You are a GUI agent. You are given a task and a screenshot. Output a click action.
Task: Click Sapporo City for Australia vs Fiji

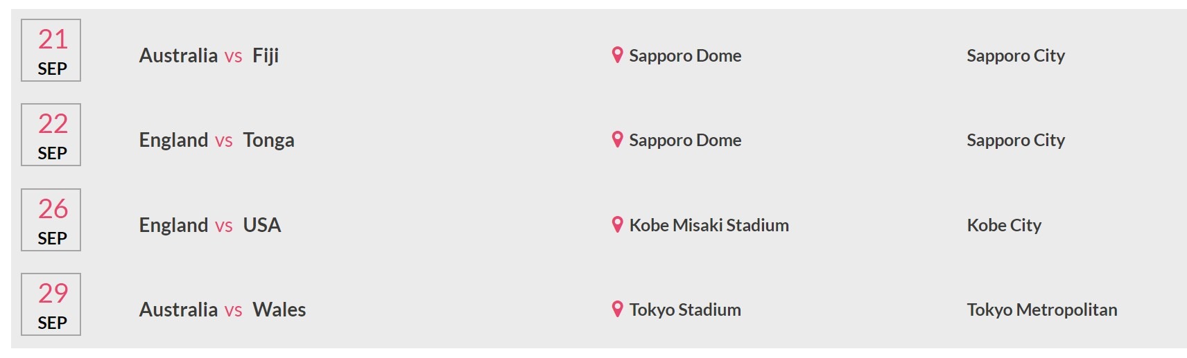coord(1016,56)
